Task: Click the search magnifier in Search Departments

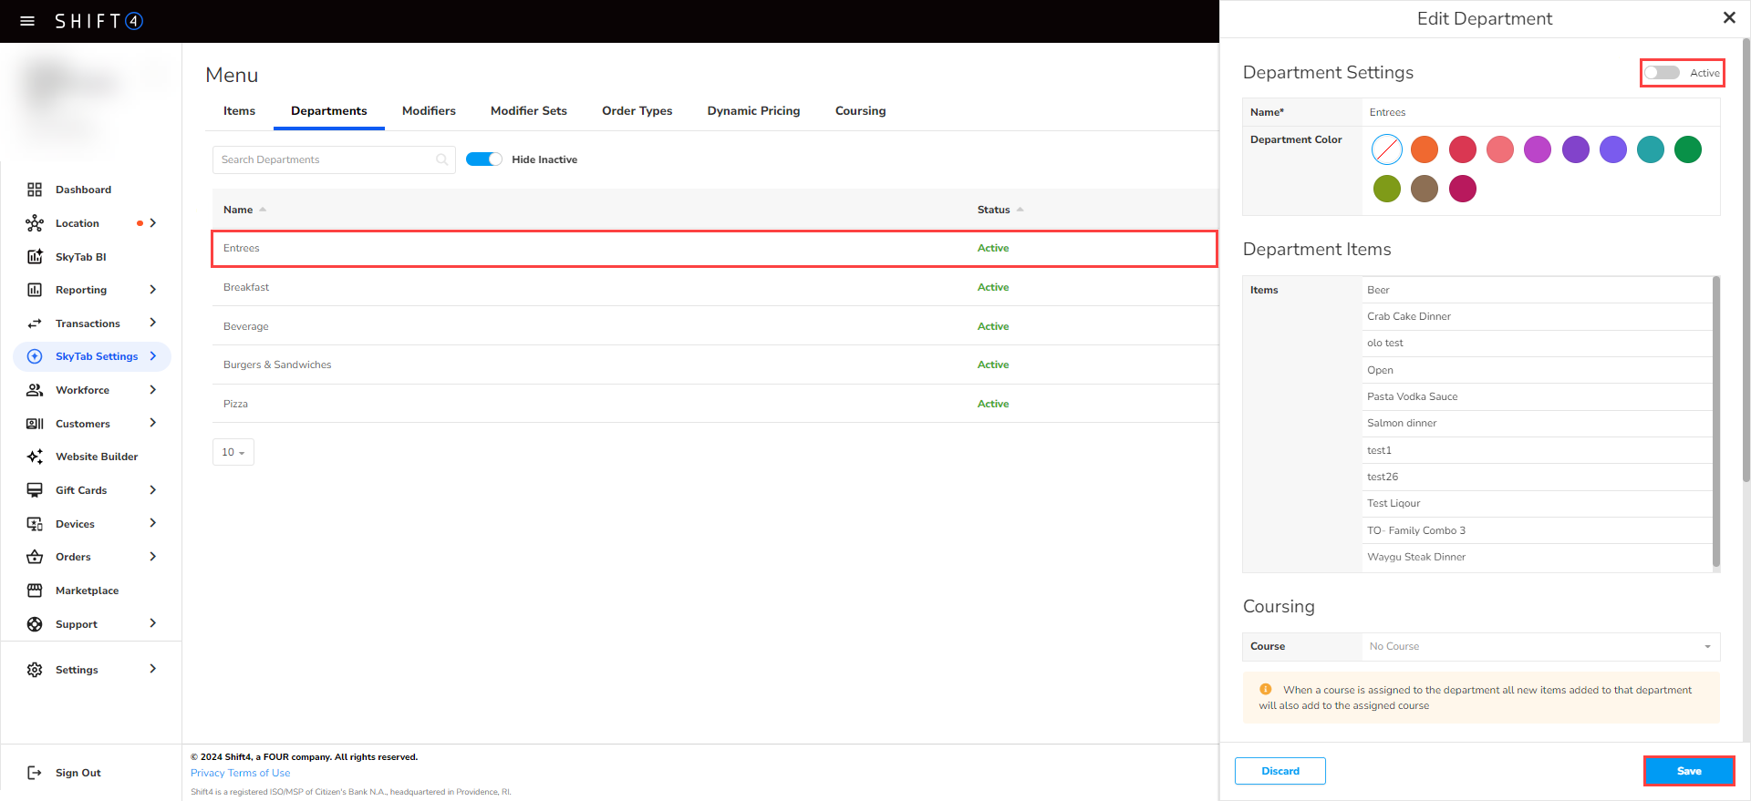Action: tap(442, 159)
